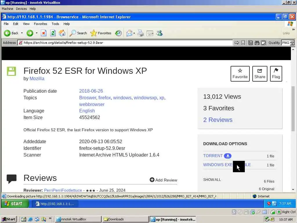297x223 pixels.
Task: Go to the Home page icon
Action: 62,33
